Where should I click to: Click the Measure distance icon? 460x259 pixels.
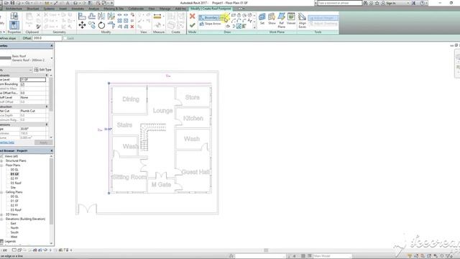(x=157, y=17)
